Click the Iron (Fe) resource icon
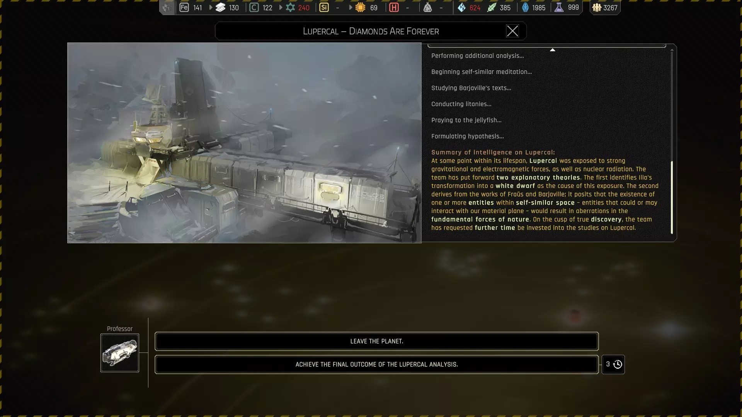Image resolution: width=742 pixels, height=417 pixels. tap(184, 7)
